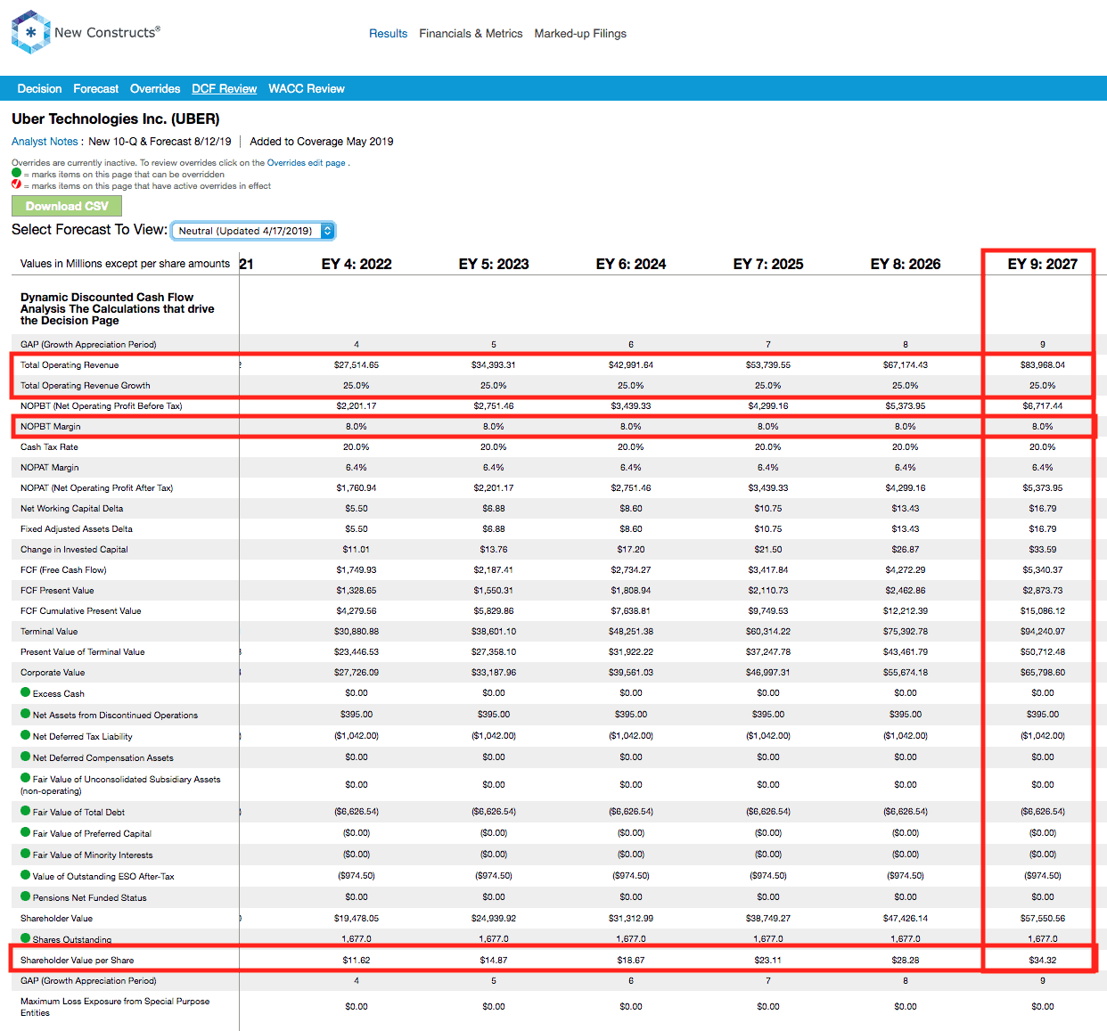Select the FCF Cumulative Present Value label
Image resolution: width=1107 pixels, height=1031 pixels.
81,611
